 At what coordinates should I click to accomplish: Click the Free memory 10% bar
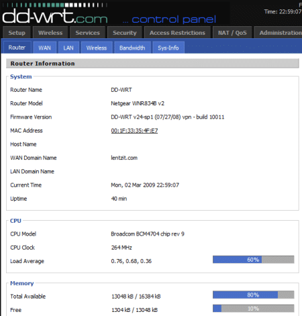[253, 309]
